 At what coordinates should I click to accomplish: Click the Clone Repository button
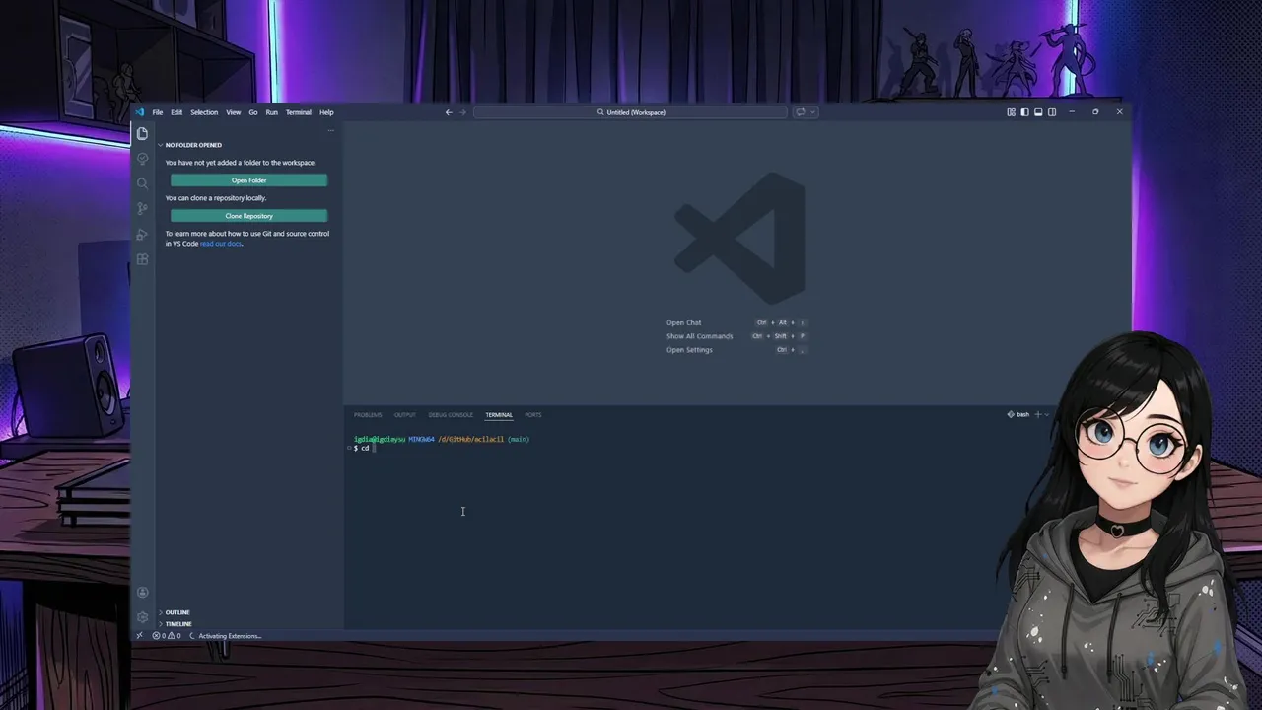coord(248,216)
